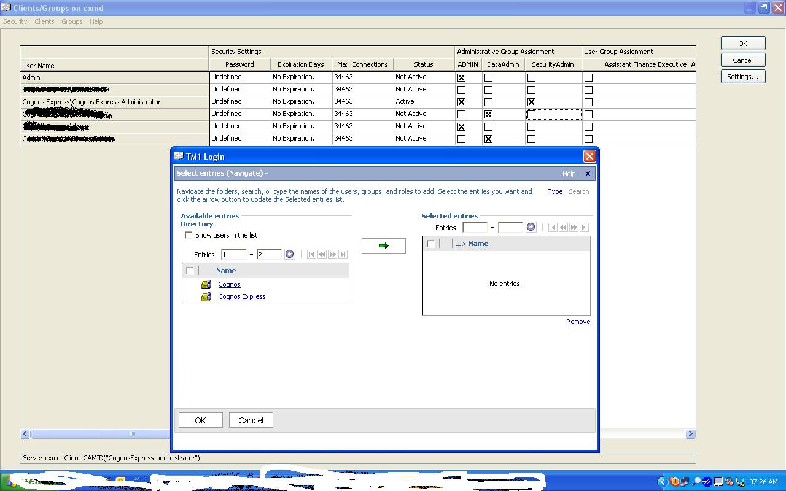Open the Settings... button
The width and height of the screenshot is (786, 491).
[x=742, y=77]
